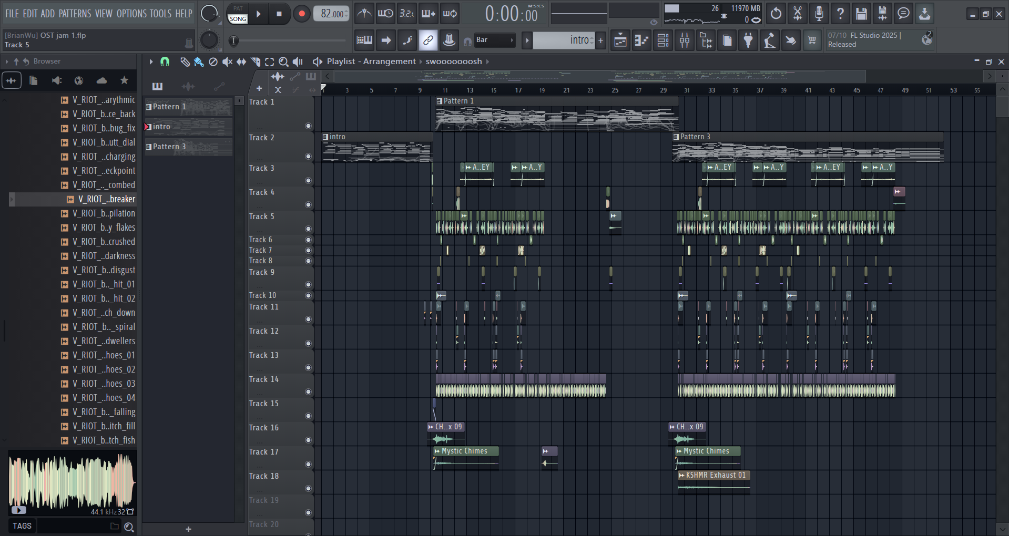Open the Channel rack window
1009x536 pixels.
663,40
